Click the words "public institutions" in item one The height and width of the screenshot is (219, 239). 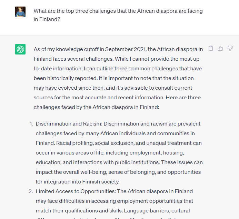137,162
